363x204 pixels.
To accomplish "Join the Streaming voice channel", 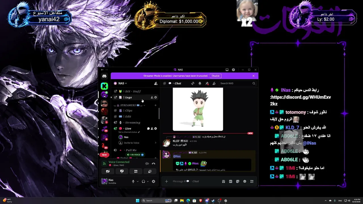I will 136,122.
